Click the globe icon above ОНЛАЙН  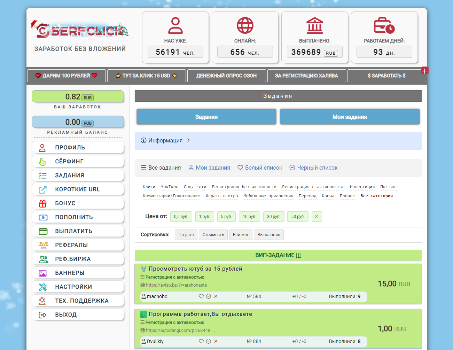click(x=245, y=25)
